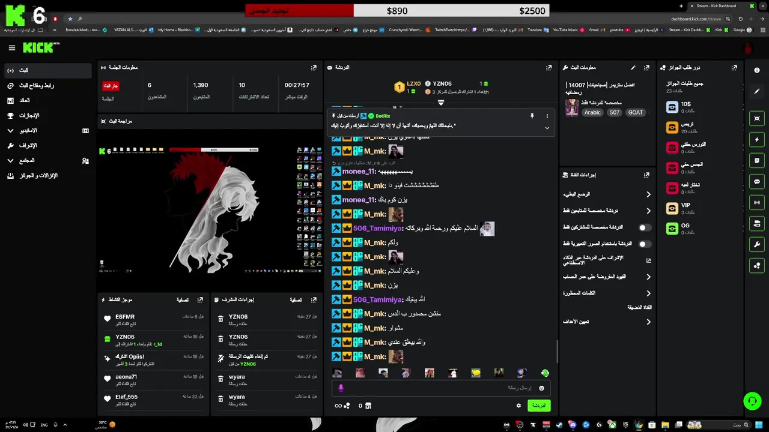Click the info icon in right toolbar

pos(757,70)
